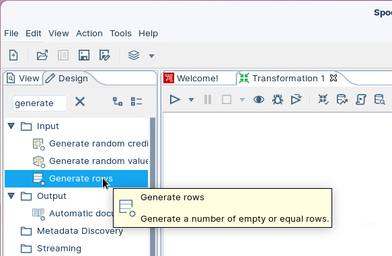Viewport: 392px width, 256px height.
Task: Collapse the Input folder
Action: tap(11, 126)
